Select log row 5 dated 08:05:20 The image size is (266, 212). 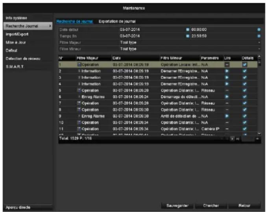(x=158, y=90)
